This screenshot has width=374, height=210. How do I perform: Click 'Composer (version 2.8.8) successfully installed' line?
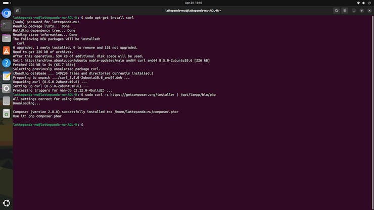pyautogui.click(x=96, y=112)
